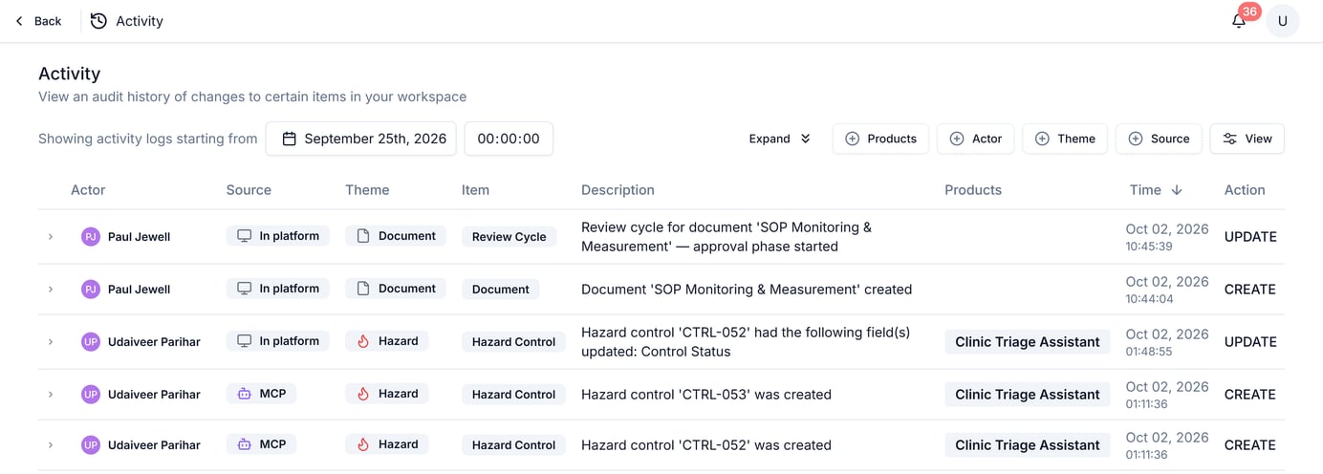Click the flame Hazard icon in the CTRL-053 row
The width and height of the screenshot is (1323, 474).
pos(363,393)
